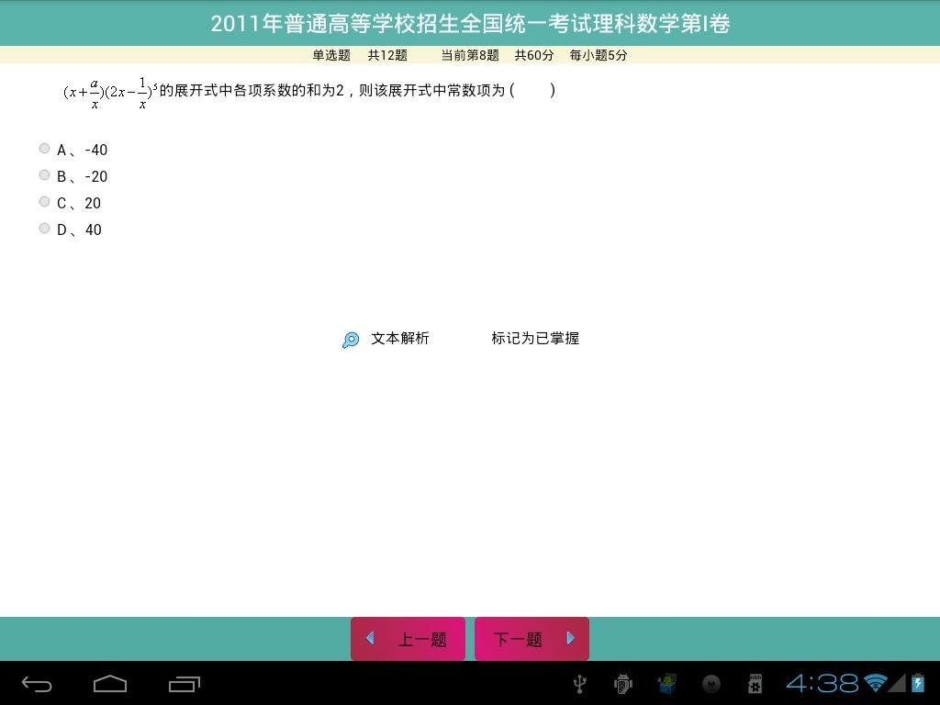Viewport: 940px width, 705px height.
Task: Choose answer option C, 20
Action: (x=45, y=202)
